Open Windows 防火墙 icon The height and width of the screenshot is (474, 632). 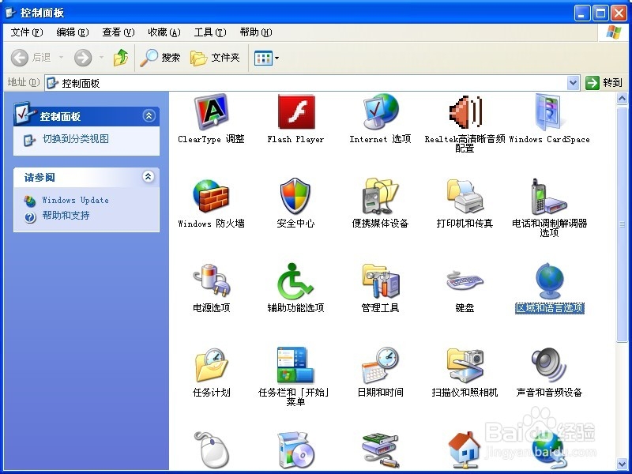tap(211, 196)
